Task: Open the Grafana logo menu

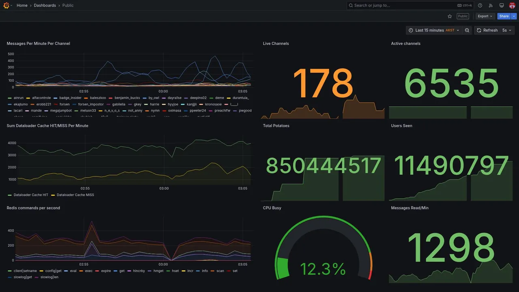Action: click(x=7, y=5)
